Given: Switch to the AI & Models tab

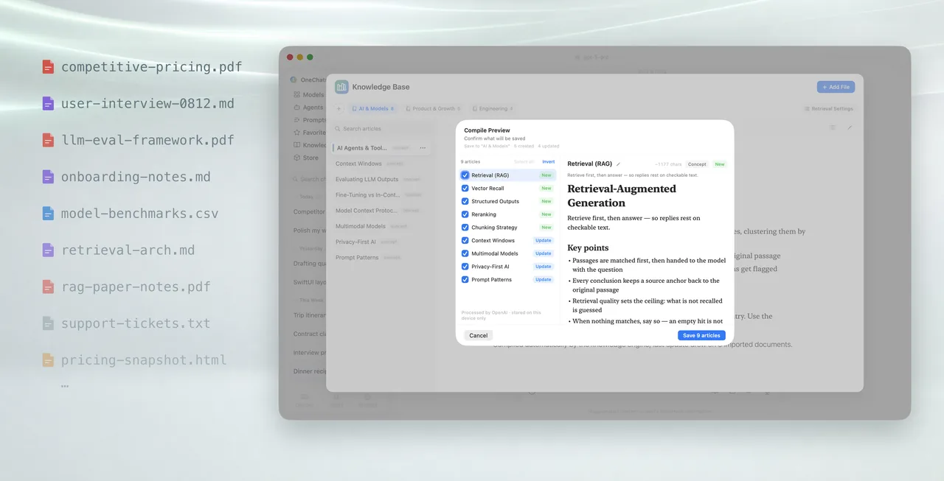Looking at the screenshot, I should pos(373,108).
